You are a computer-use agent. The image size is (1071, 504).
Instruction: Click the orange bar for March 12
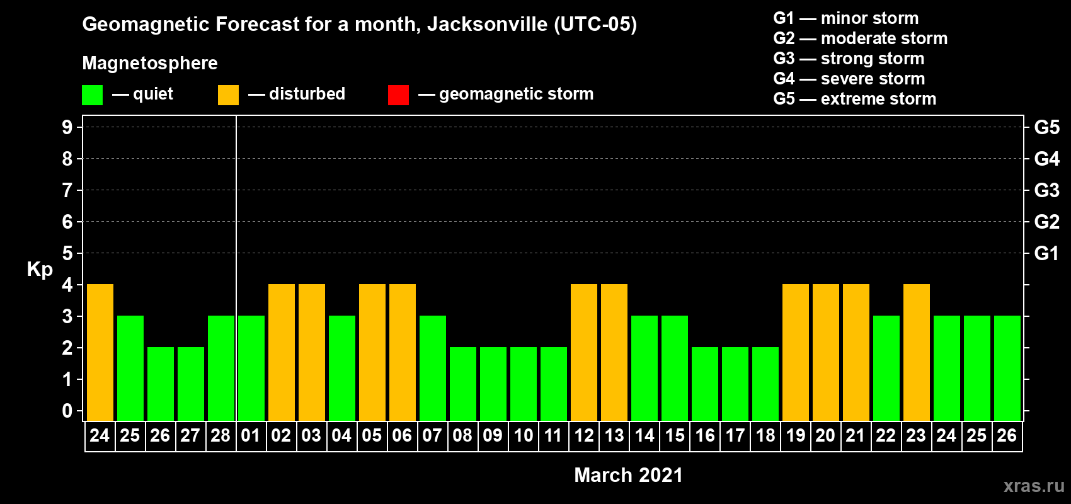point(584,353)
